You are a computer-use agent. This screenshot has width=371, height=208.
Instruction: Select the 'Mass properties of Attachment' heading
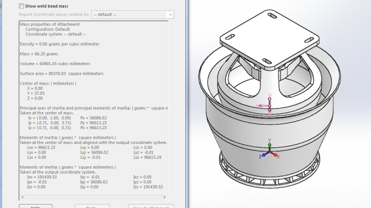(50, 25)
